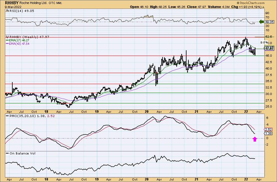Image resolution: width=277 pixels, height=182 pixels.
Task: Click the Roche Holding Ltd. company name
Action: [x=33, y=3]
